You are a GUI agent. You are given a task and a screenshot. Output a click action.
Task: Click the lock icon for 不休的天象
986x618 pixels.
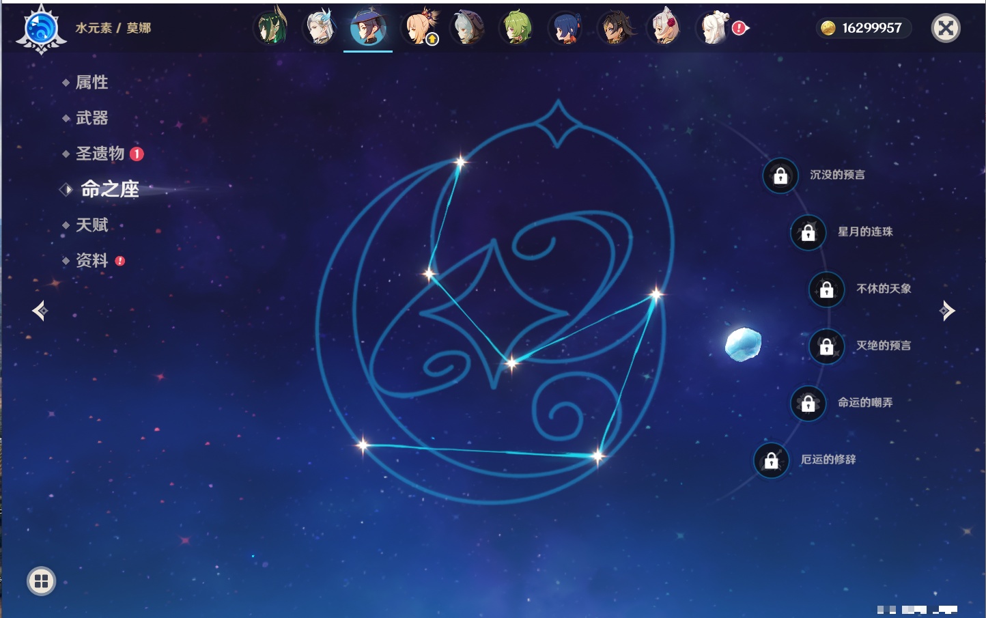pyautogui.click(x=827, y=289)
